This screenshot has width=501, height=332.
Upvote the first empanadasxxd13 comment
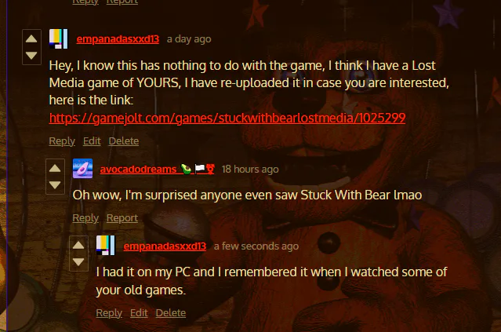coord(31,39)
